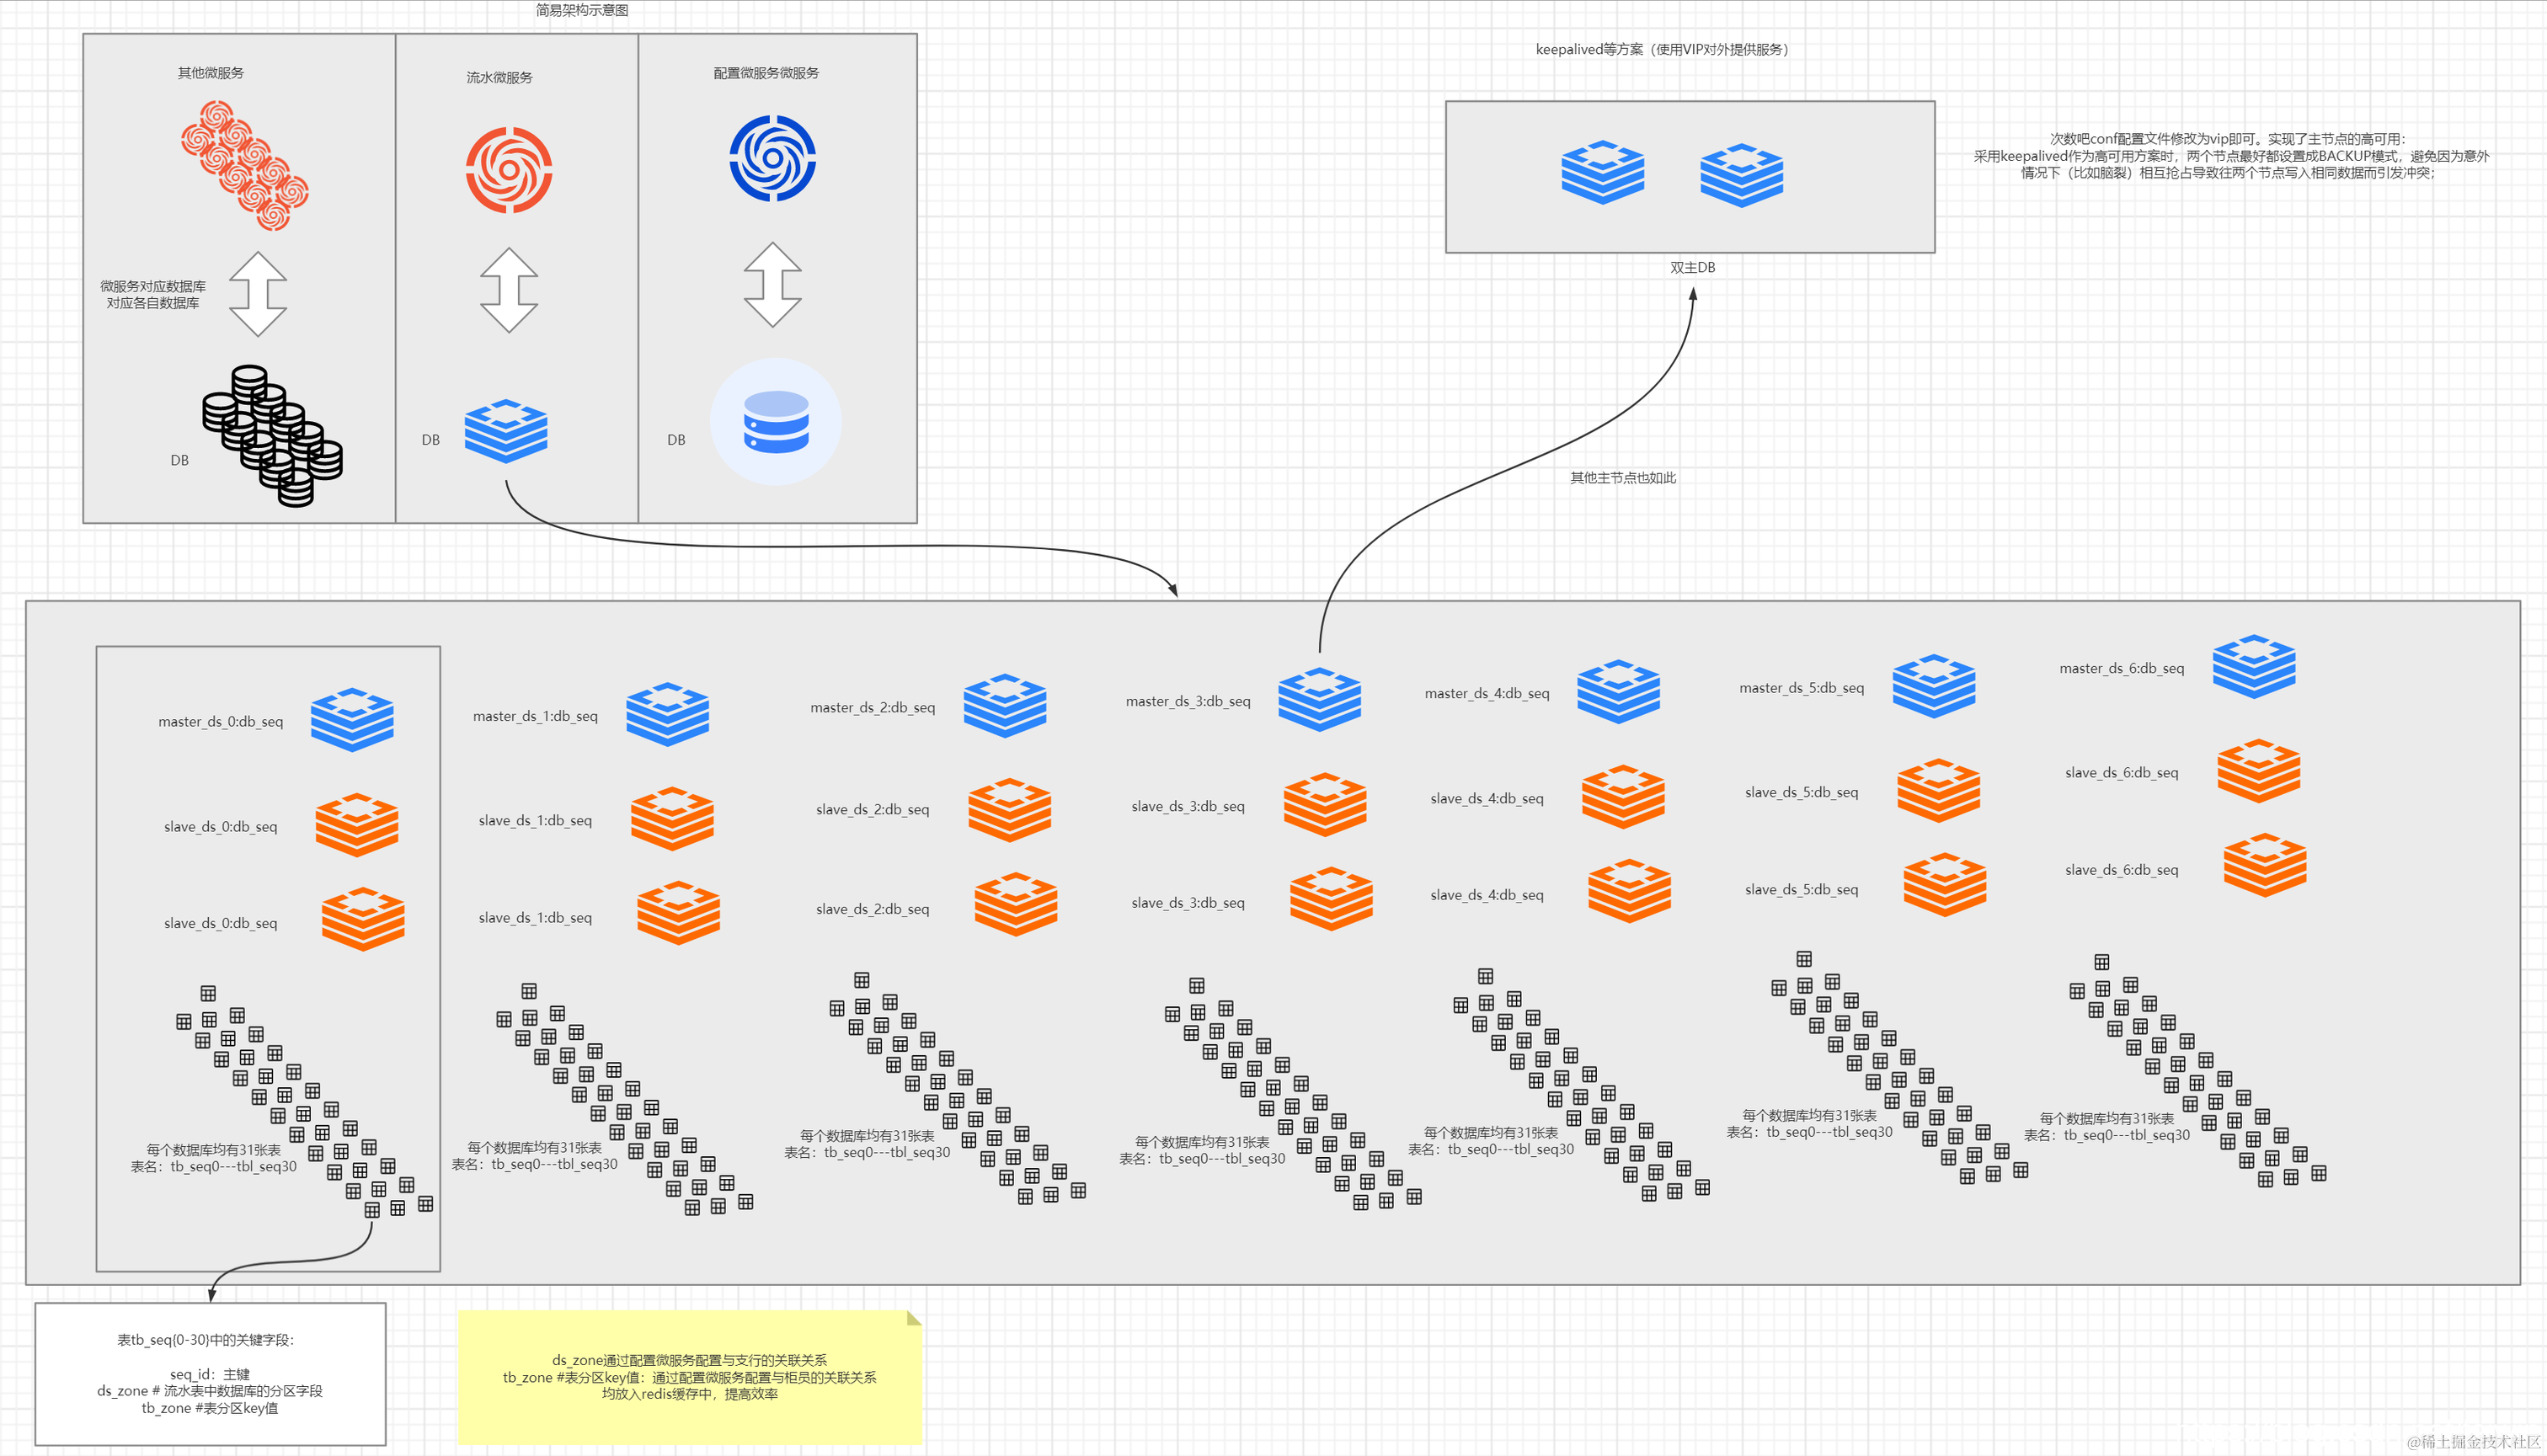Select upper orange slave_ds_5 database icon

(1938, 790)
